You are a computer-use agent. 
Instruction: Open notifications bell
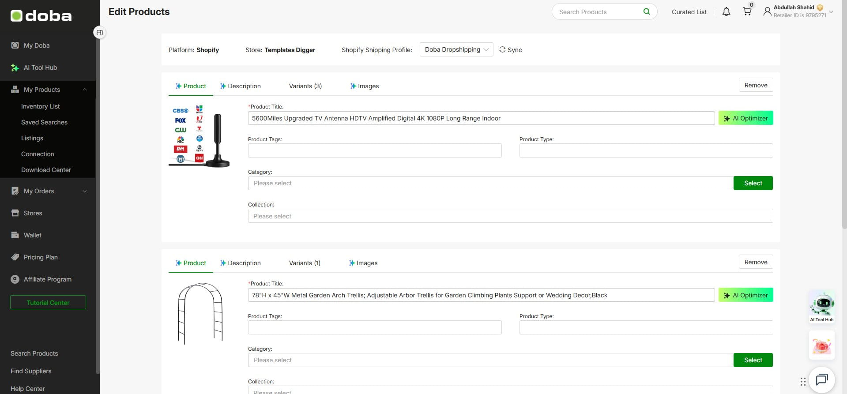(x=726, y=11)
